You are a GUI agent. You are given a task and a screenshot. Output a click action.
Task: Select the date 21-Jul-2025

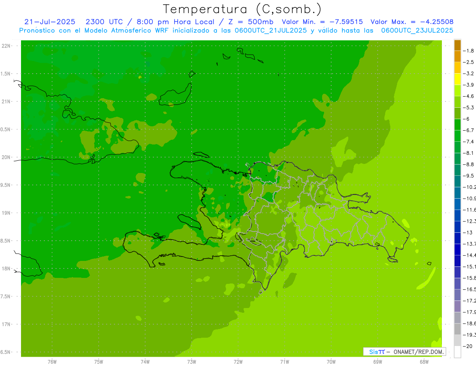[50, 22]
